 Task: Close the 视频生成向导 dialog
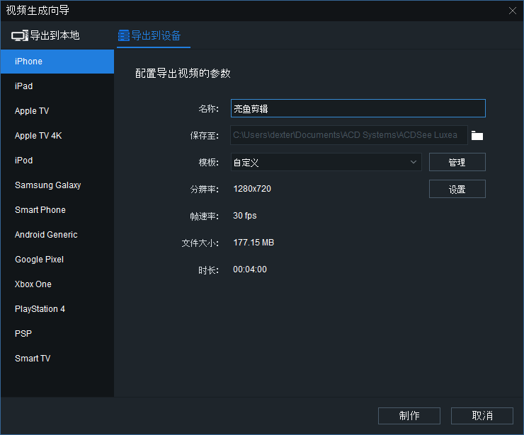pos(512,11)
